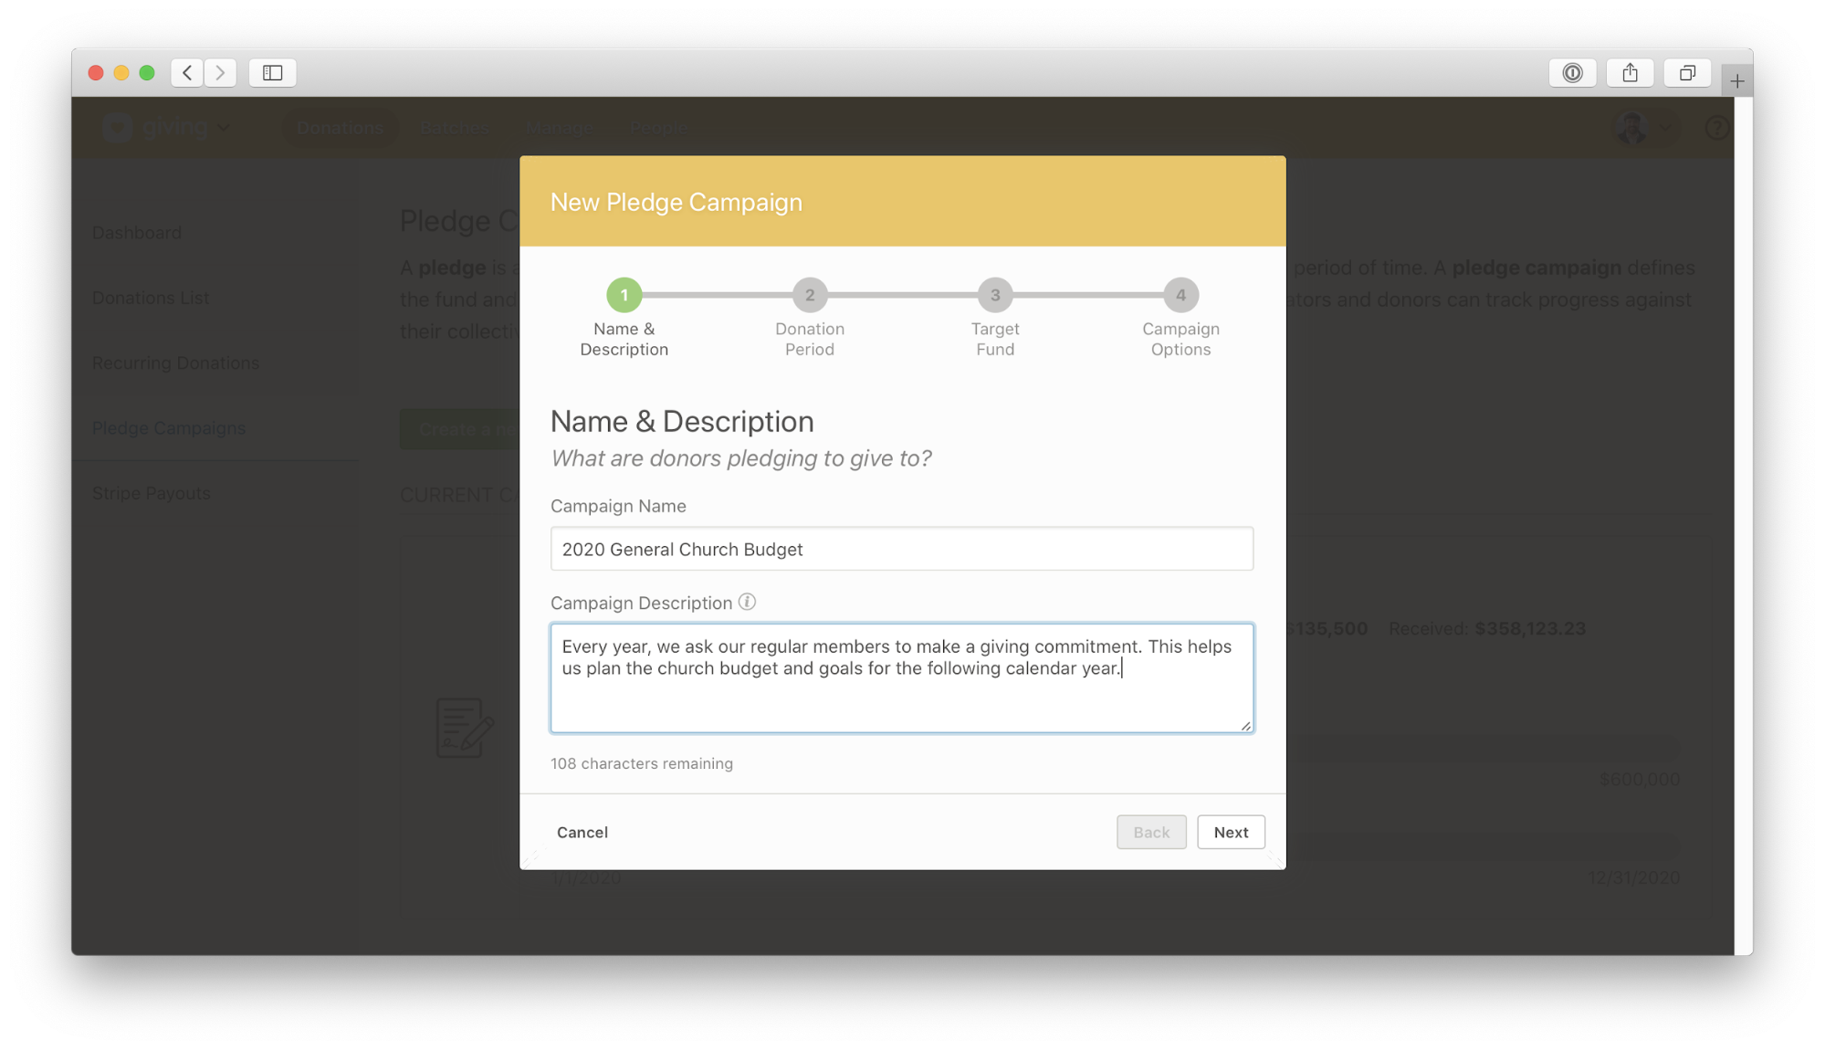Toggle the Safari sidebar icon
1825x1050 pixels.
pos(272,72)
